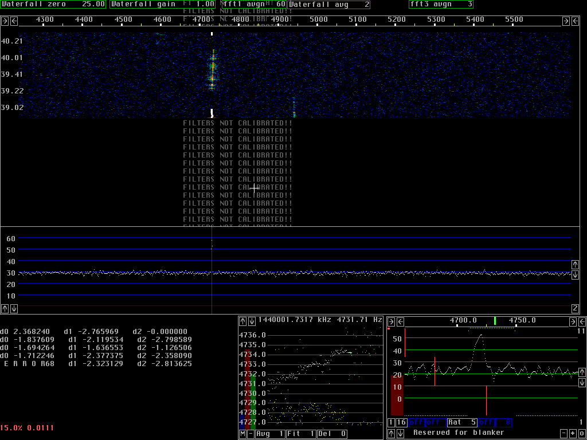This screenshot has height=440, width=587.
Task: Click the wide dark-red level bar in hi-res graph
Action: coord(397,395)
